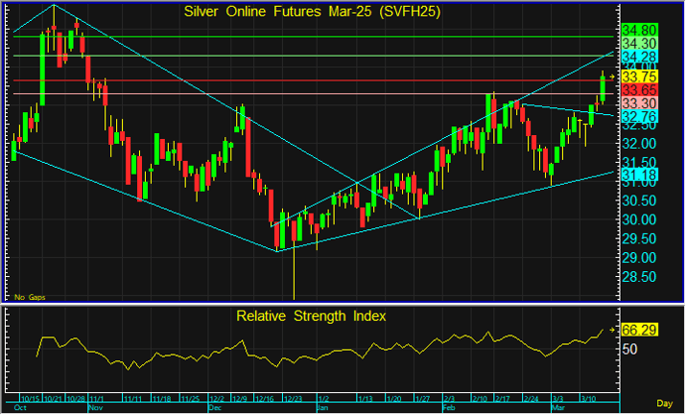Click the RSI value label 66.29
The width and height of the screenshot is (686, 415).
pos(641,329)
